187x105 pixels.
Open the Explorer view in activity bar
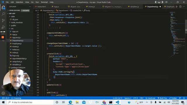click(3, 8)
